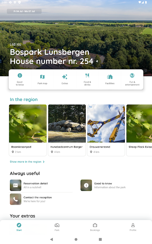Screen dimensions: 152x244
Task: Switch to the Park tab
Action: pos(57,227)
